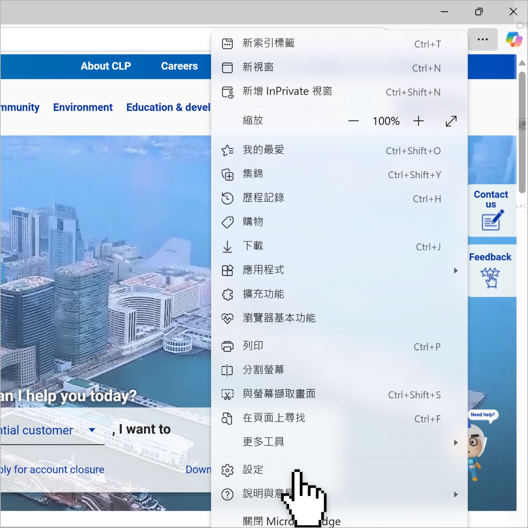The image size is (528, 528).
Task: Click the screenshot capture icon beside 與螢幕擷取畫面
Action: (x=227, y=394)
